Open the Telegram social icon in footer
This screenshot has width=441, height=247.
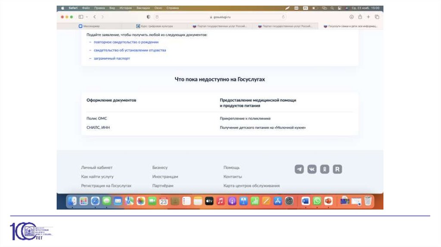[299, 169]
